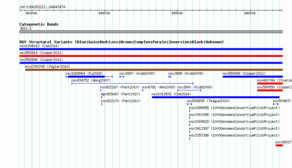Click the dgv815n67 red loss tick

[x=101, y=97]
